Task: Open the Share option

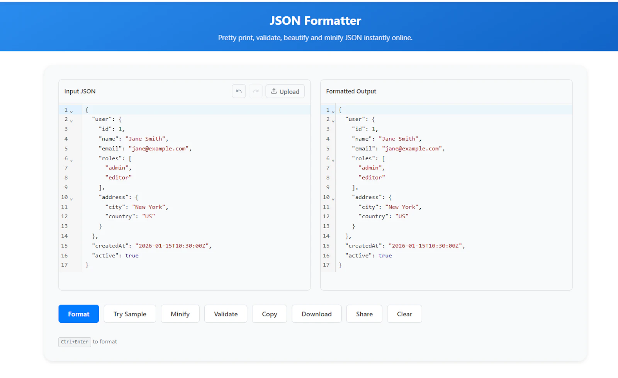Action: [364, 314]
